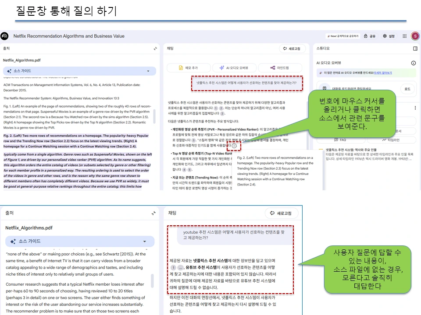Select Netflix_Algorithms.pdf in the bottom screenshot

point(29,228)
